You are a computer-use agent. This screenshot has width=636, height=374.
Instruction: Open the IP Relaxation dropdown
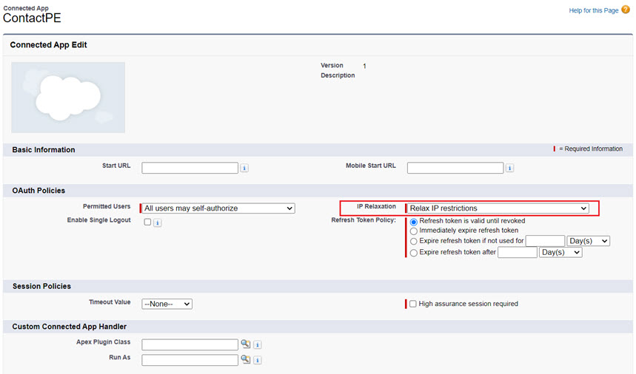498,208
